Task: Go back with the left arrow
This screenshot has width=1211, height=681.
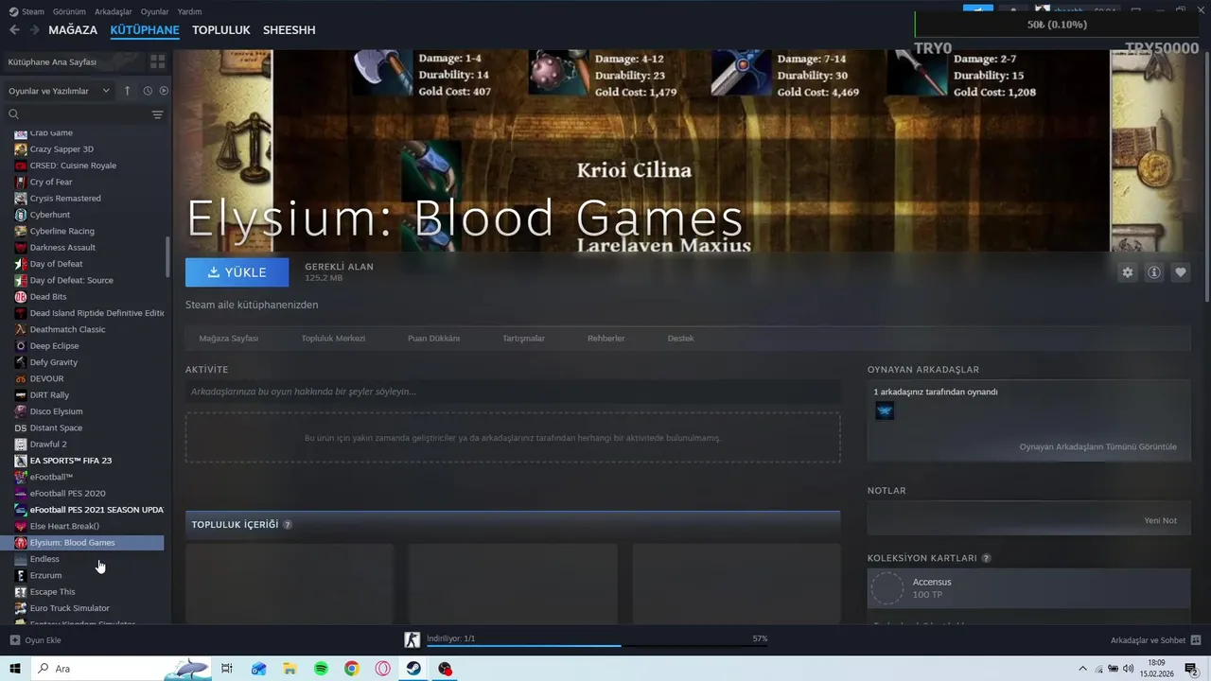Action: pyautogui.click(x=14, y=30)
